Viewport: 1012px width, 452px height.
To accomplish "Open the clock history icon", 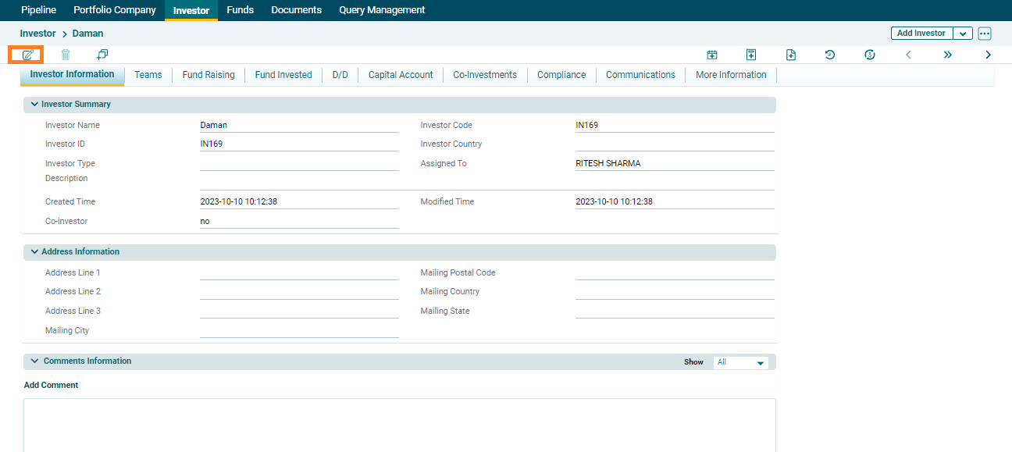I will (x=830, y=55).
